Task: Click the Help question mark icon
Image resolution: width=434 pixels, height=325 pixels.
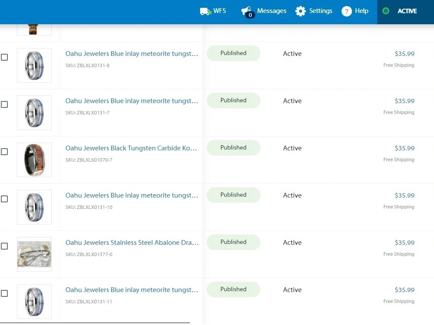Action: click(346, 11)
